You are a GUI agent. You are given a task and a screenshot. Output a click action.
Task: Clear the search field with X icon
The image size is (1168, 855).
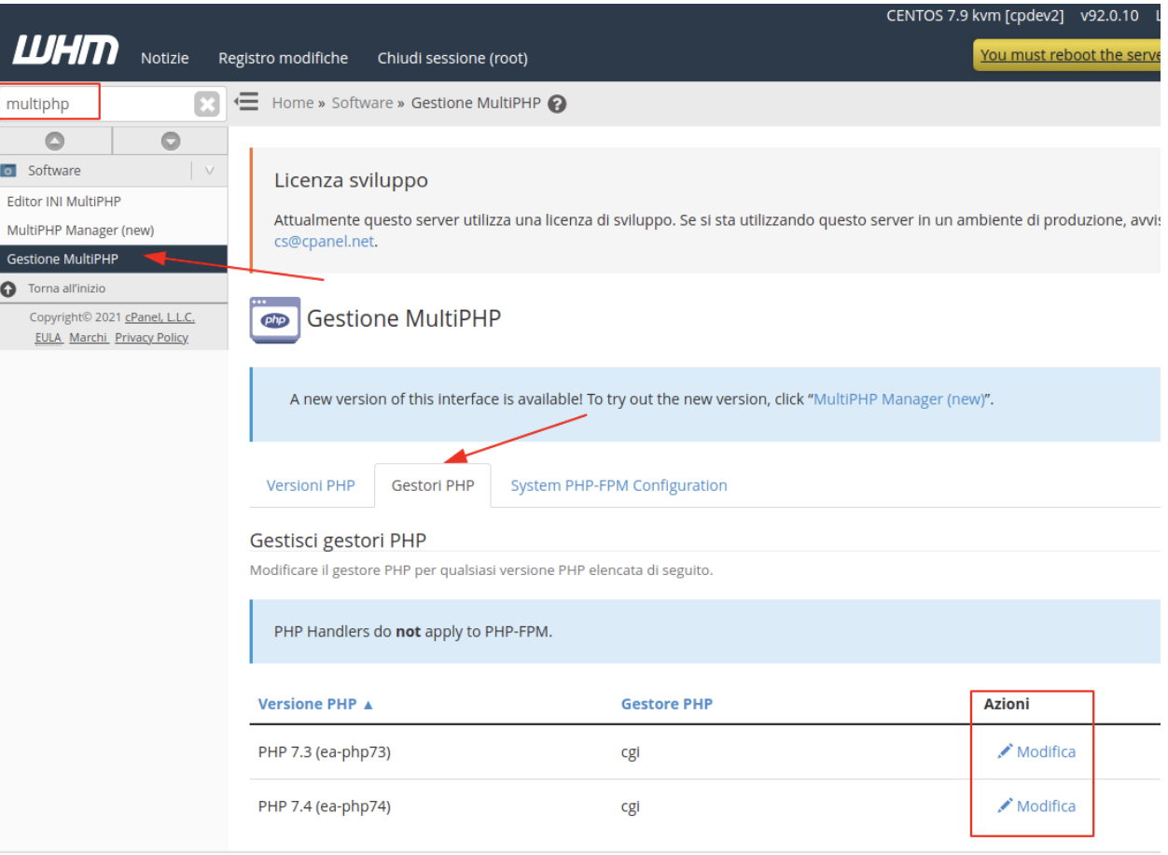coord(207,104)
